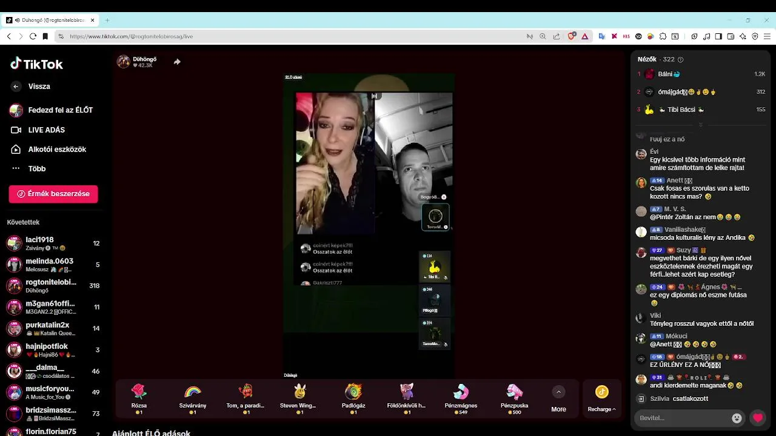Click M. V. S. chat username
This screenshot has height=436, width=776.
[675, 209]
